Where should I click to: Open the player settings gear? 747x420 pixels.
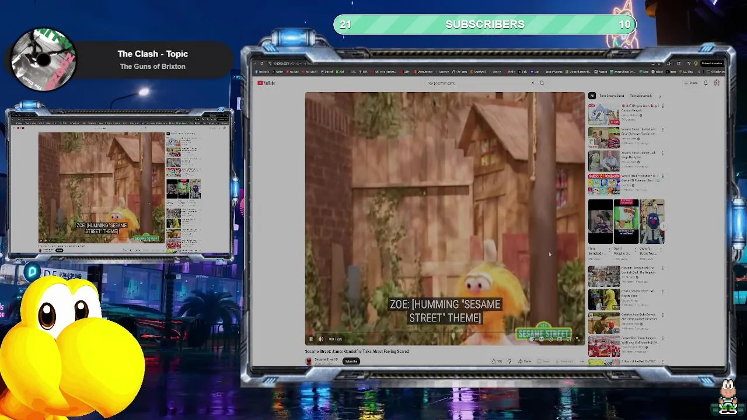coord(550,339)
